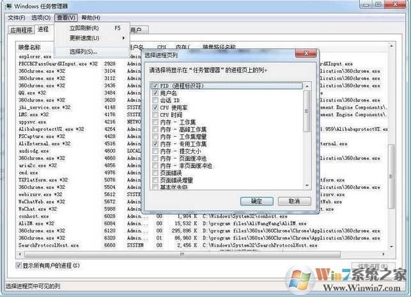Select the LMS.exe *32 process
The image size is (411, 297).
[33, 114]
